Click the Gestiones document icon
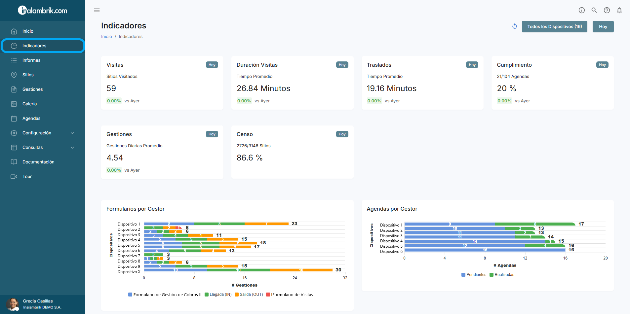This screenshot has height=314, width=630. point(14,89)
